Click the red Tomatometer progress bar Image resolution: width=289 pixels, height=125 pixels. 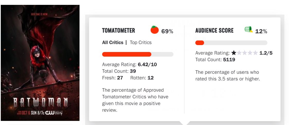[x=127, y=54]
